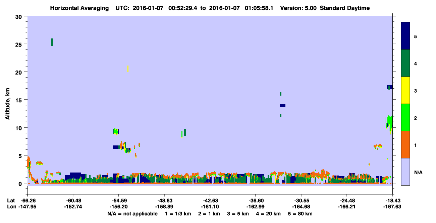Click the lavender N/A colorbar segment

tap(405, 172)
